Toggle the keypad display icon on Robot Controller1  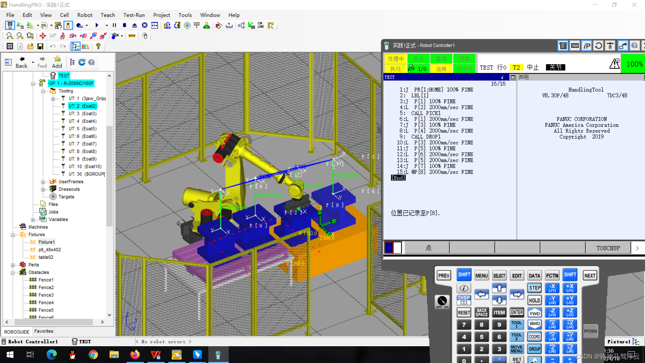(x=563, y=46)
